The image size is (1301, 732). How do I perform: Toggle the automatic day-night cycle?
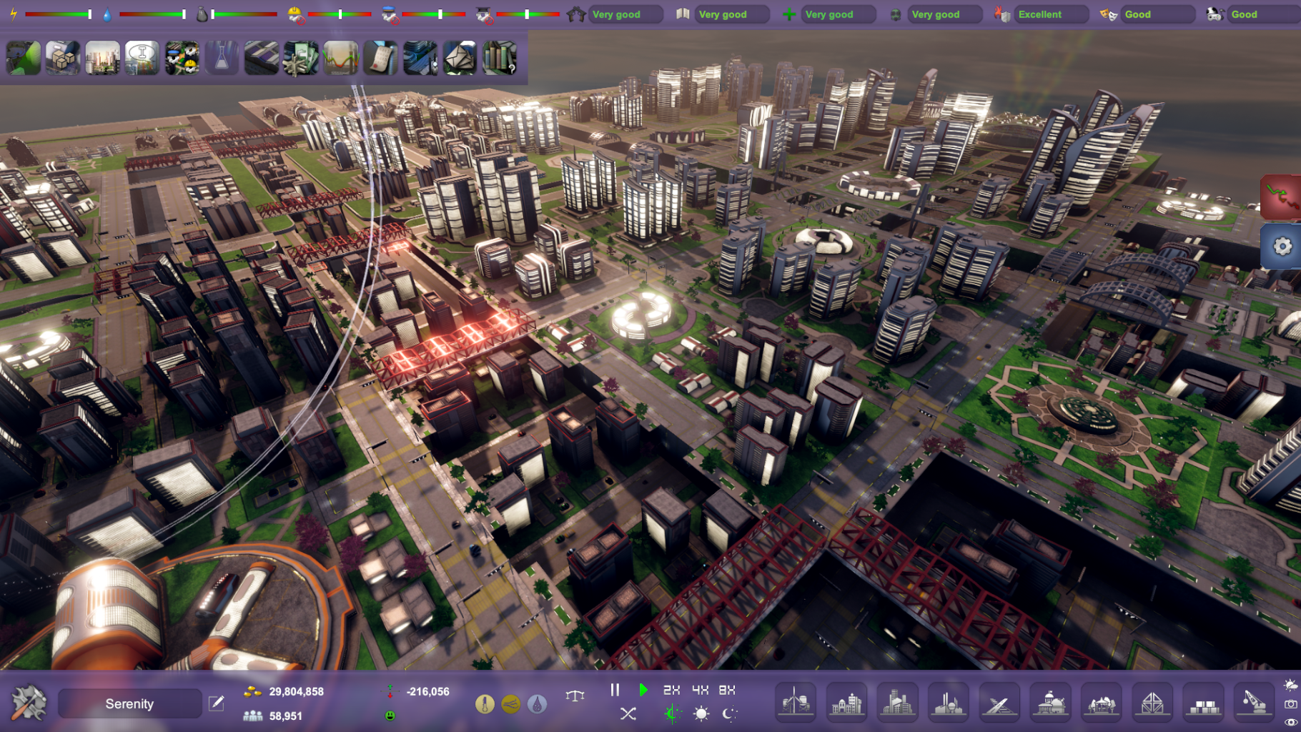click(x=672, y=713)
